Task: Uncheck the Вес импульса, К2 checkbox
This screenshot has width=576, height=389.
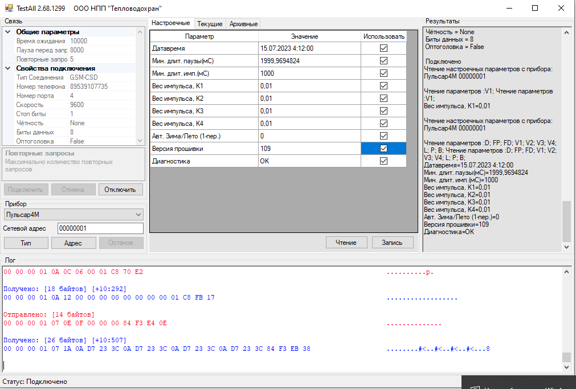Action: (x=383, y=98)
